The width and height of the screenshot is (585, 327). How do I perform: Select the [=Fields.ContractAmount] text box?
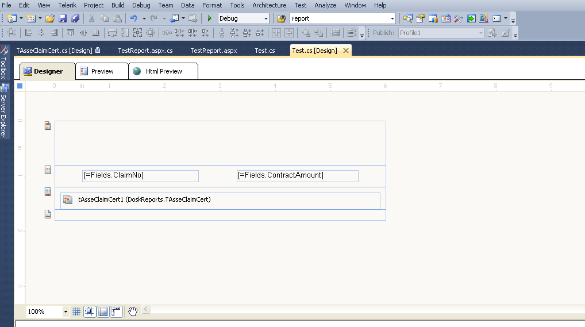point(297,176)
